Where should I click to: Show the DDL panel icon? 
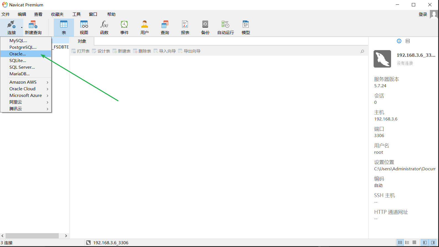tap(408, 41)
